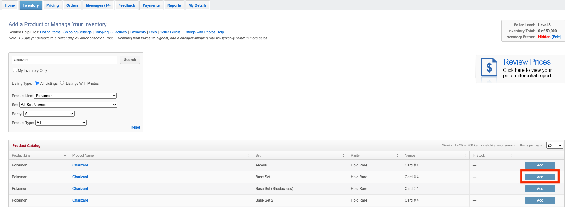Open the Shipping Settings help link
Viewport: 565px width, 207px height.
(x=78, y=32)
